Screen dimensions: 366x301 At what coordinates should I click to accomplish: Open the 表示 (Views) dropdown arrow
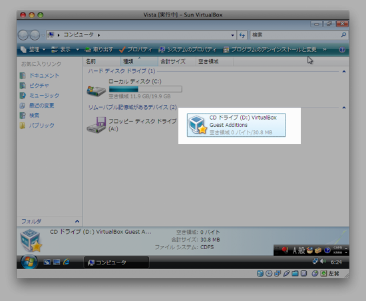coord(77,49)
